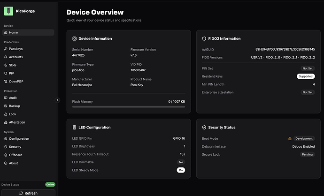This screenshot has height=196, width=324.
Task: Click the Development boot mode badge
Action: click(x=304, y=138)
